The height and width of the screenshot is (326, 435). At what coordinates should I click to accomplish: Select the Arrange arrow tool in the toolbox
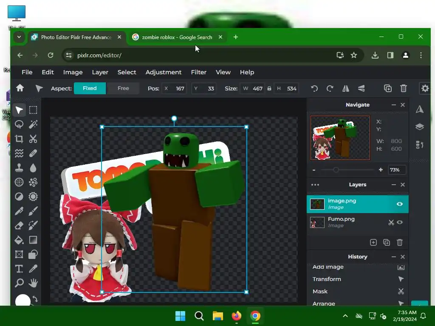pos(19,110)
